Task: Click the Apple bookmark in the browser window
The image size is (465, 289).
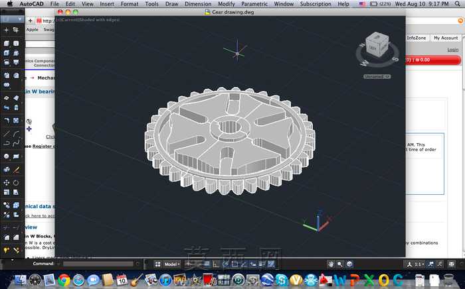Action: coord(33,30)
